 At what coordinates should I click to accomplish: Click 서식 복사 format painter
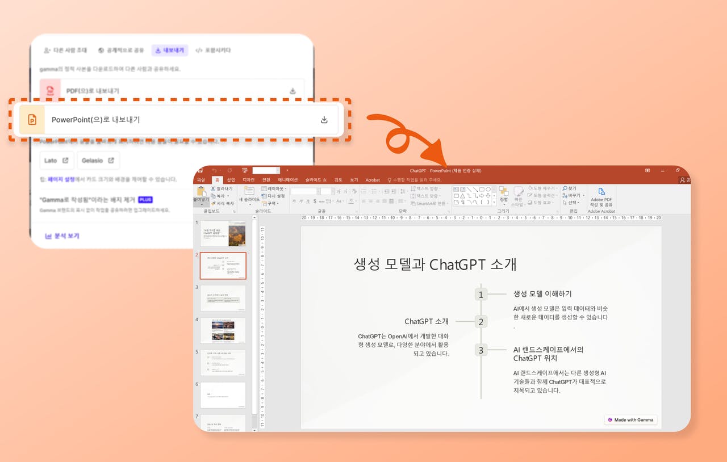coord(222,203)
